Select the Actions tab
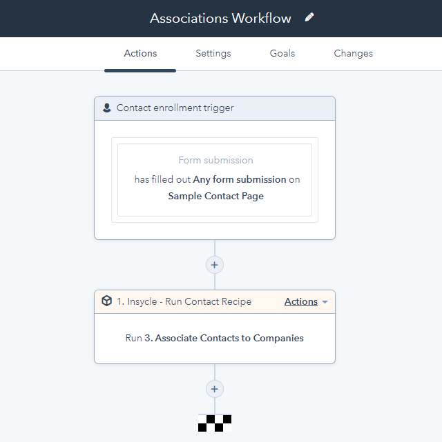Image resolution: width=442 pixels, height=442 pixels. tap(140, 54)
